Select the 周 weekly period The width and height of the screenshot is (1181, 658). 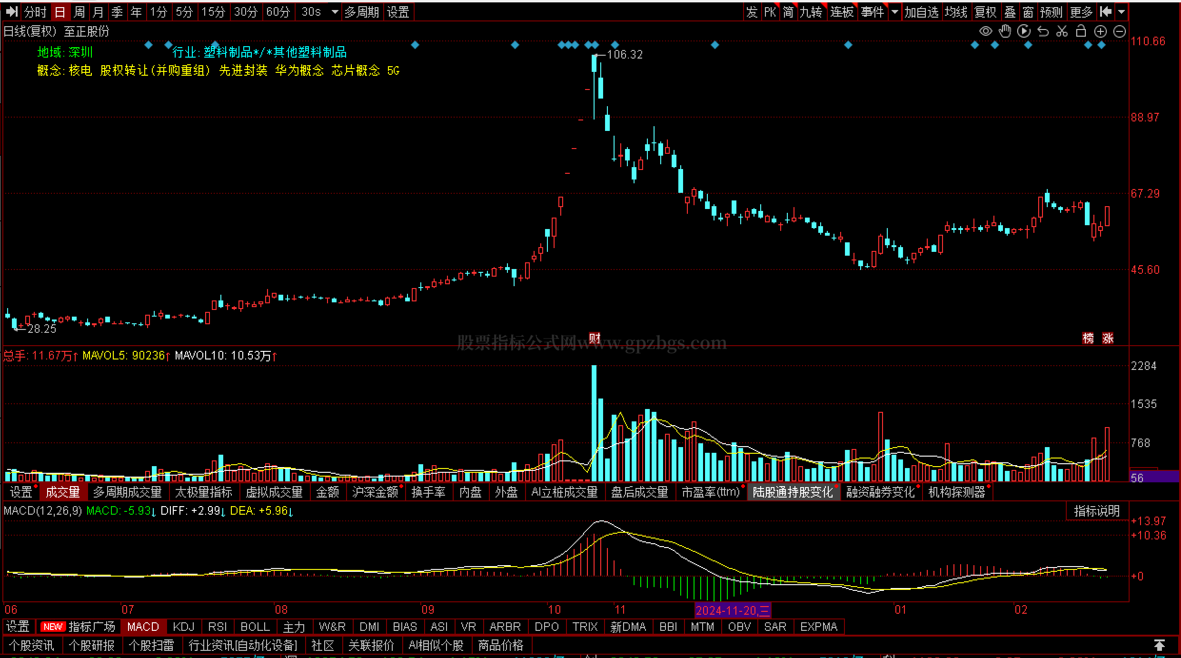pyautogui.click(x=79, y=12)
